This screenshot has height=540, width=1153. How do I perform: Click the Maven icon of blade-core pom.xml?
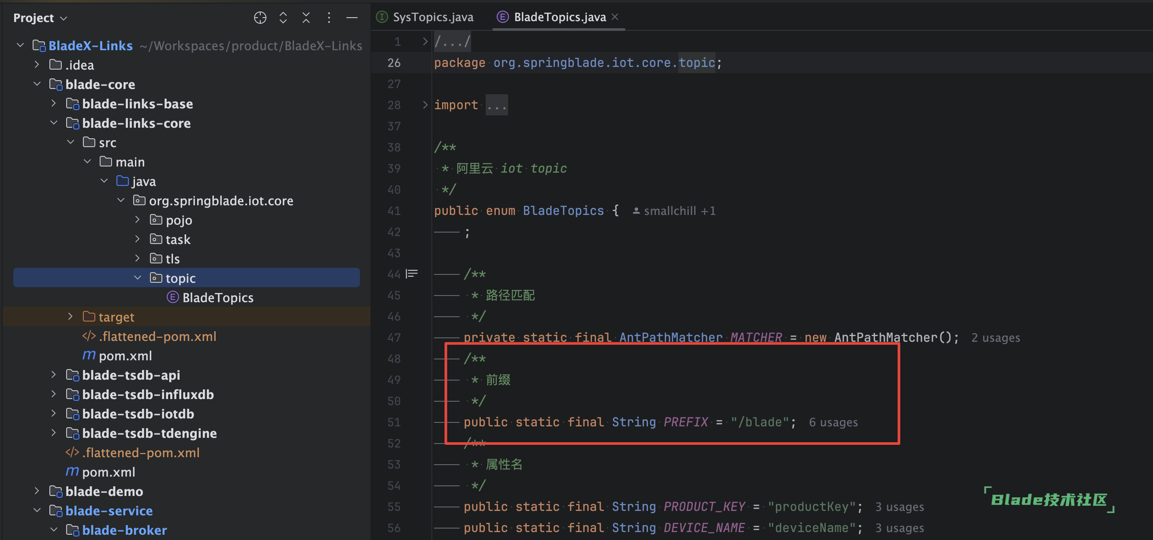(x=71, y=472)
